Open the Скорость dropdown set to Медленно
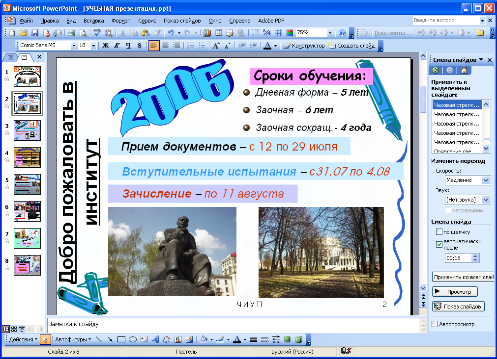 coord(486,180)
